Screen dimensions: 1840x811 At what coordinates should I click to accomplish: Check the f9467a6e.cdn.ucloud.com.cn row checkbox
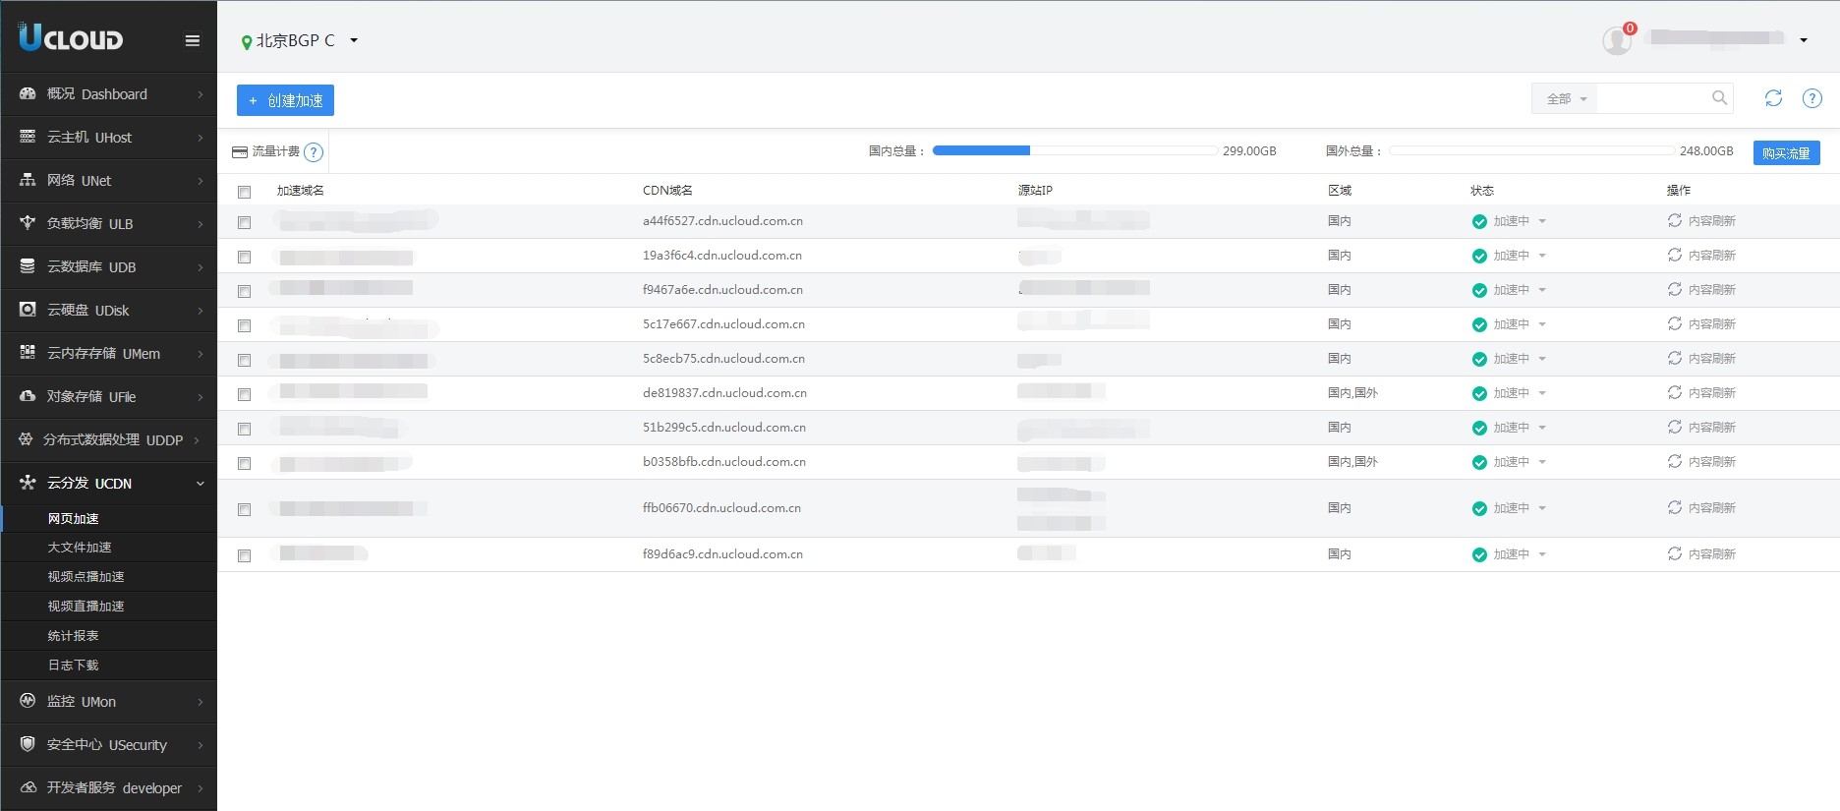(244, 291)
